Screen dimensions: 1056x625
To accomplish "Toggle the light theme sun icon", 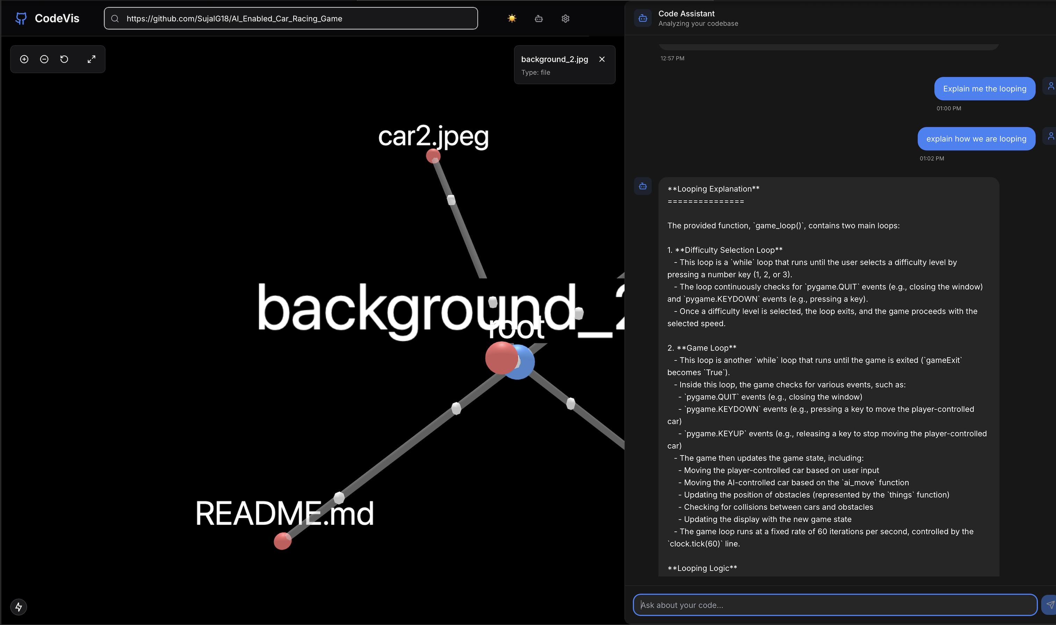I will tap(512, 19).
